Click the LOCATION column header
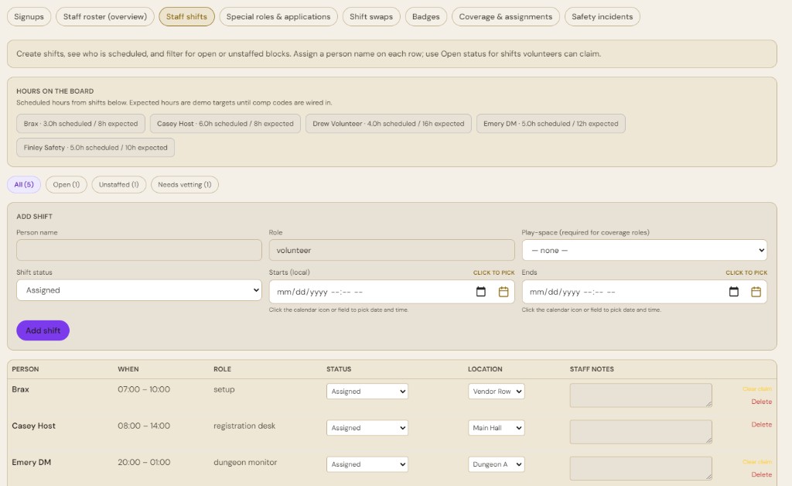 [x=485, y=369]
